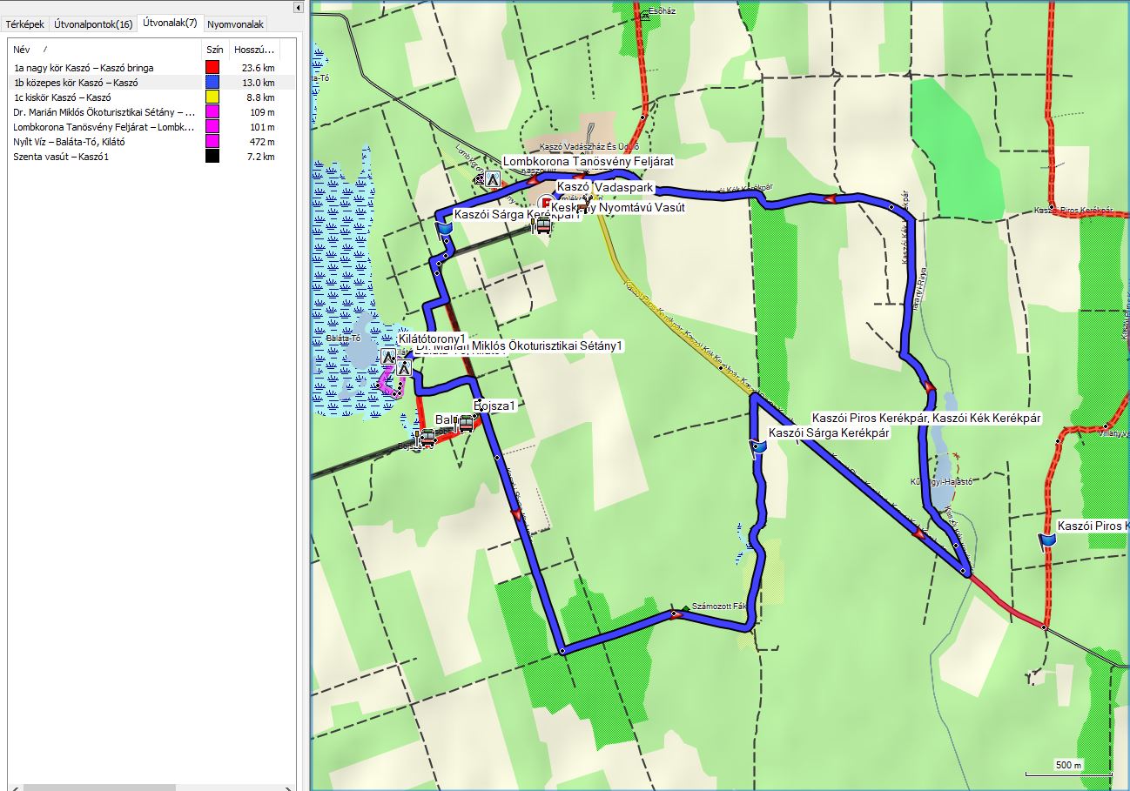Image resolution: width=1130 pixels, height=791 pixels.
Task: Select the Szenta vasút – Kaszó1 route
Action: pos(61,157)
